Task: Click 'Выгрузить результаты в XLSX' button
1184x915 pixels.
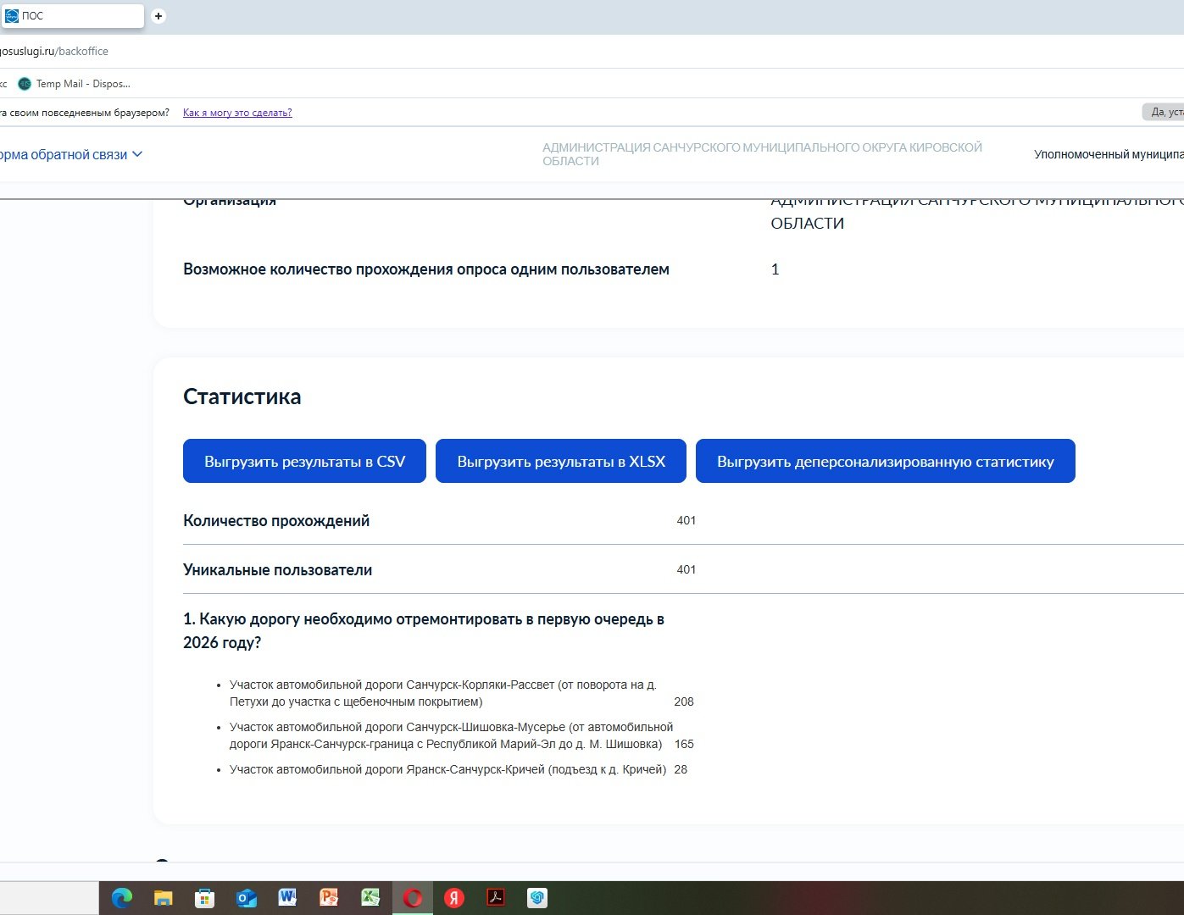Action: 561,462
